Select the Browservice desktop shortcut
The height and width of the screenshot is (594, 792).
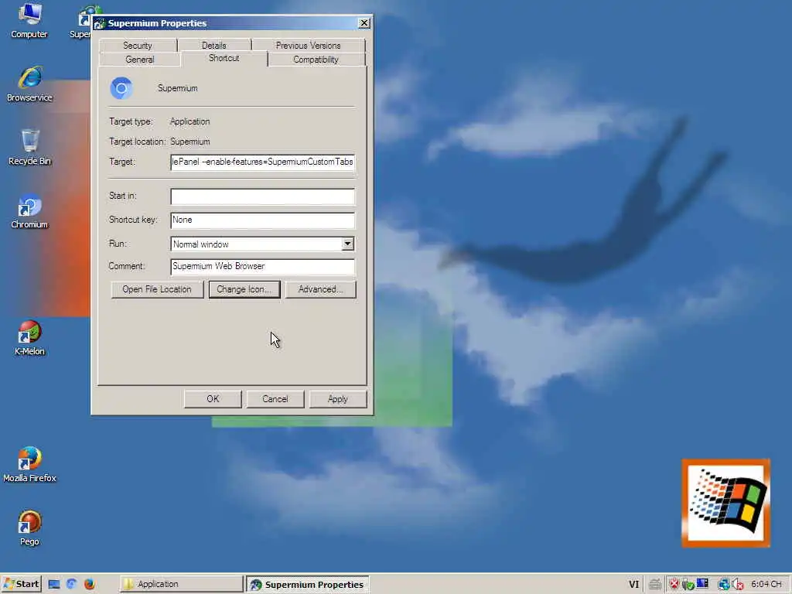(x=29, y=84)
